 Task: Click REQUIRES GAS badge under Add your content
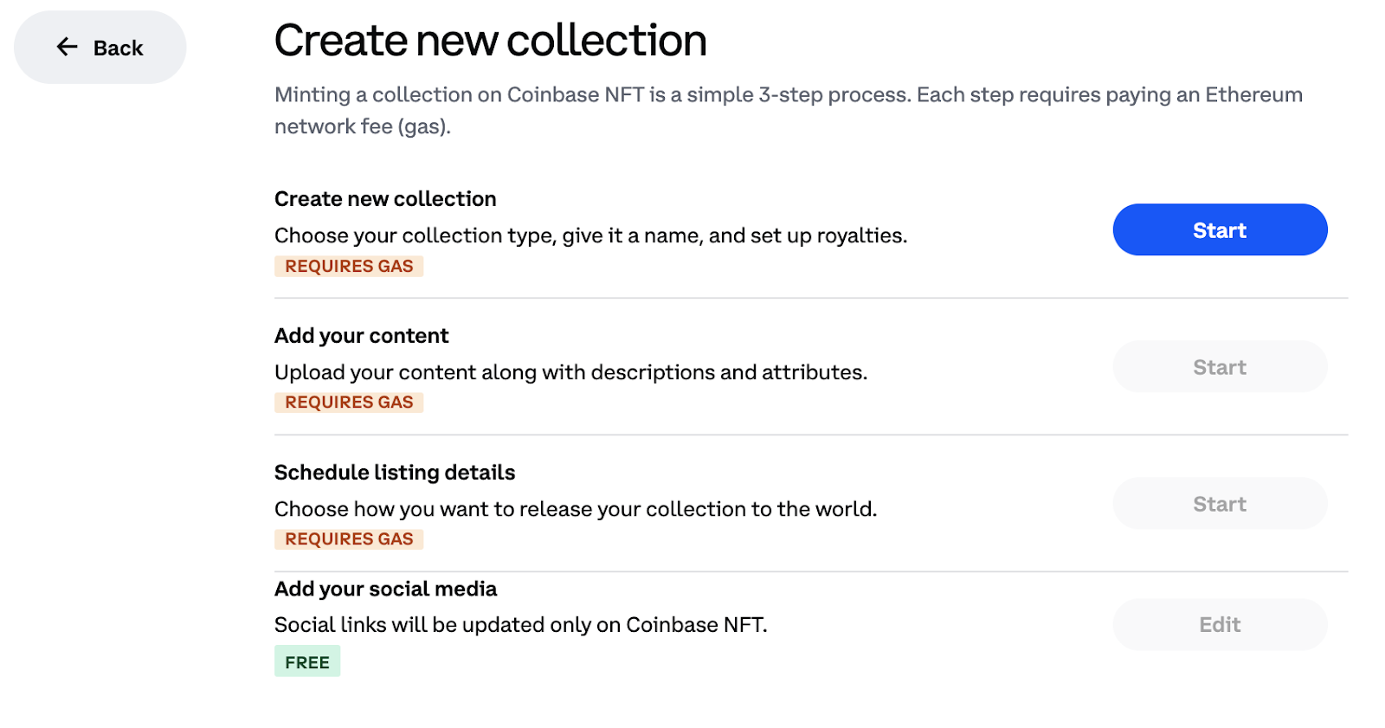pyautogui.click(x=349, y=402)
